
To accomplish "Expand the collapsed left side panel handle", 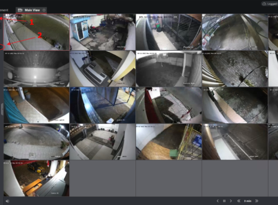I will point(2,109).
